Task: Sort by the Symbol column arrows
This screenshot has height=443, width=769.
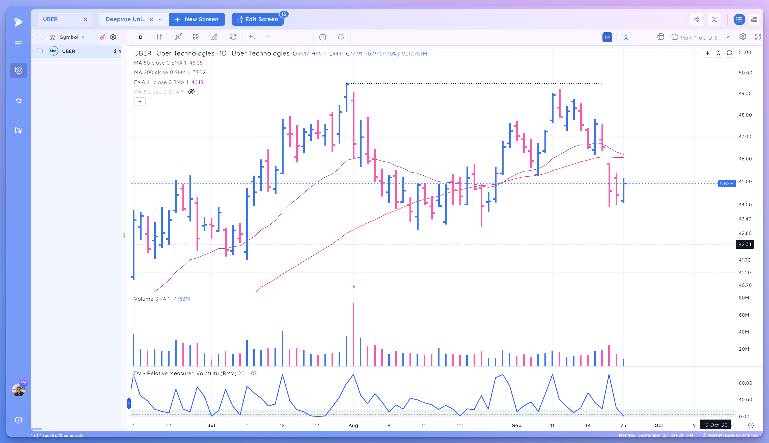Action: (83, 37)
